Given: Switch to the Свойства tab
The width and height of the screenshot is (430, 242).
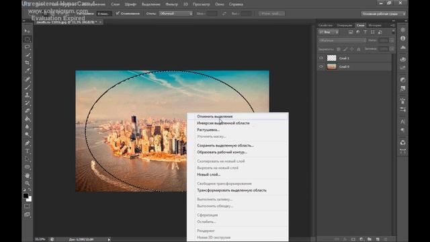Looking at the screenshot, I should [x=325, y=26].
